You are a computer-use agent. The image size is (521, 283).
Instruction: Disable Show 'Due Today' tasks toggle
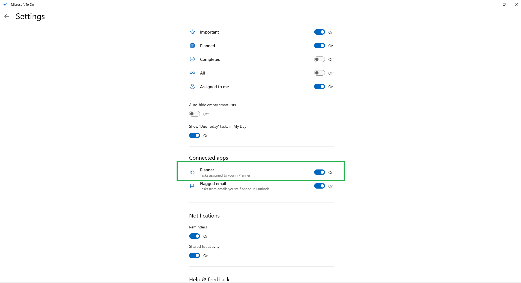(x=195, y=135)
